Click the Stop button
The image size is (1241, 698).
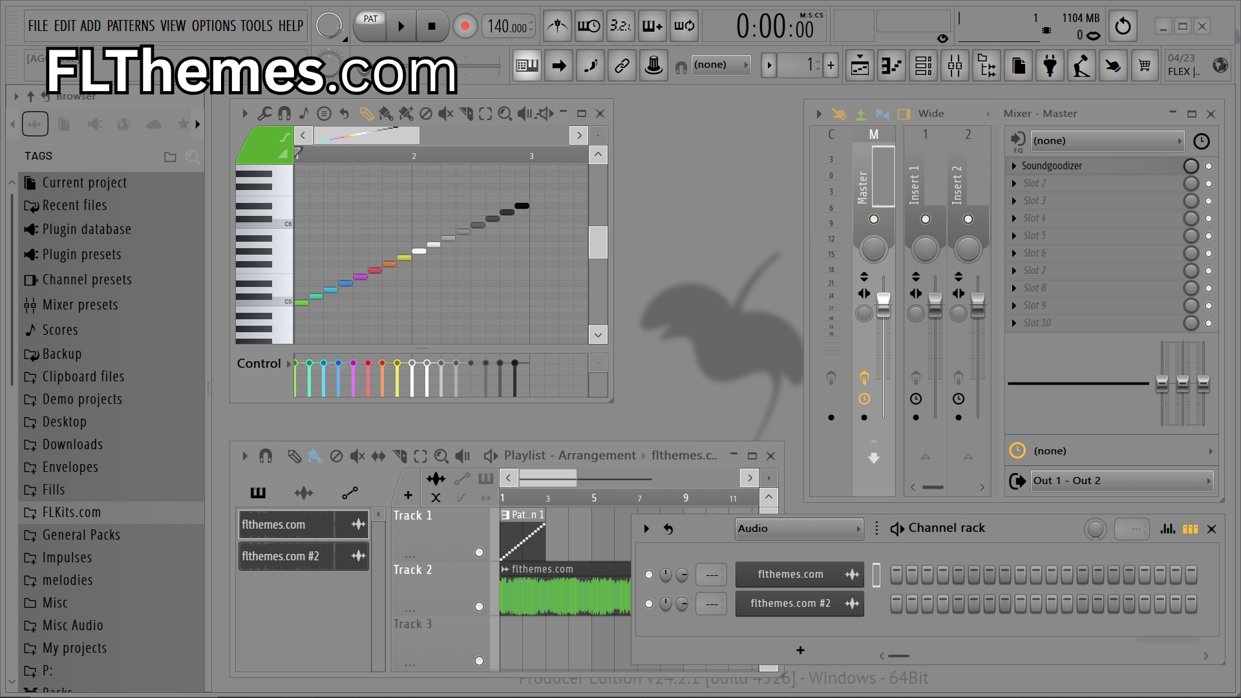(x=432, y=26)
